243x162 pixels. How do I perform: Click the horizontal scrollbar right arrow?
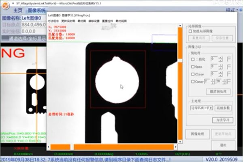(x=176, y=147)
